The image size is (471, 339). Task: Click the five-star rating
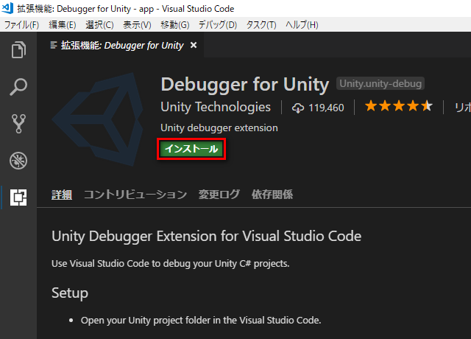399,106
